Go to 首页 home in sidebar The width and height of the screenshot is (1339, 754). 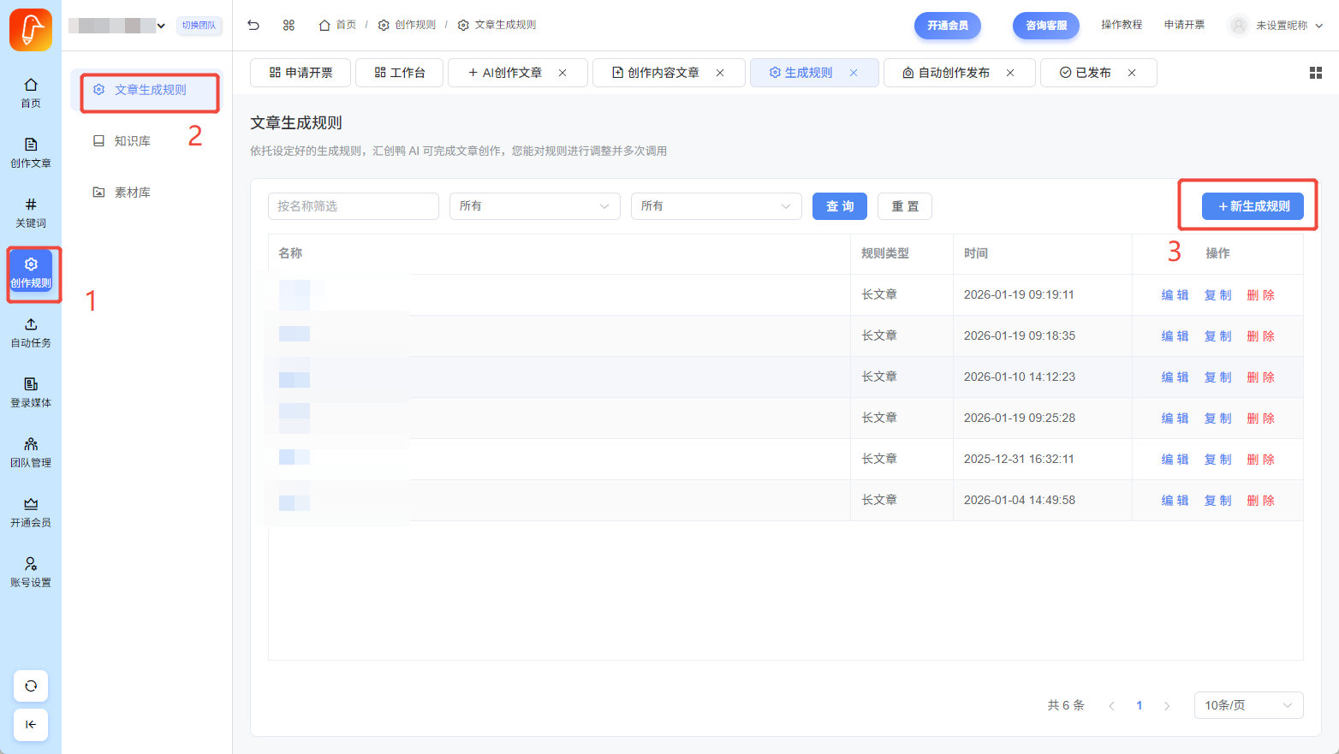tap(31, 92)
